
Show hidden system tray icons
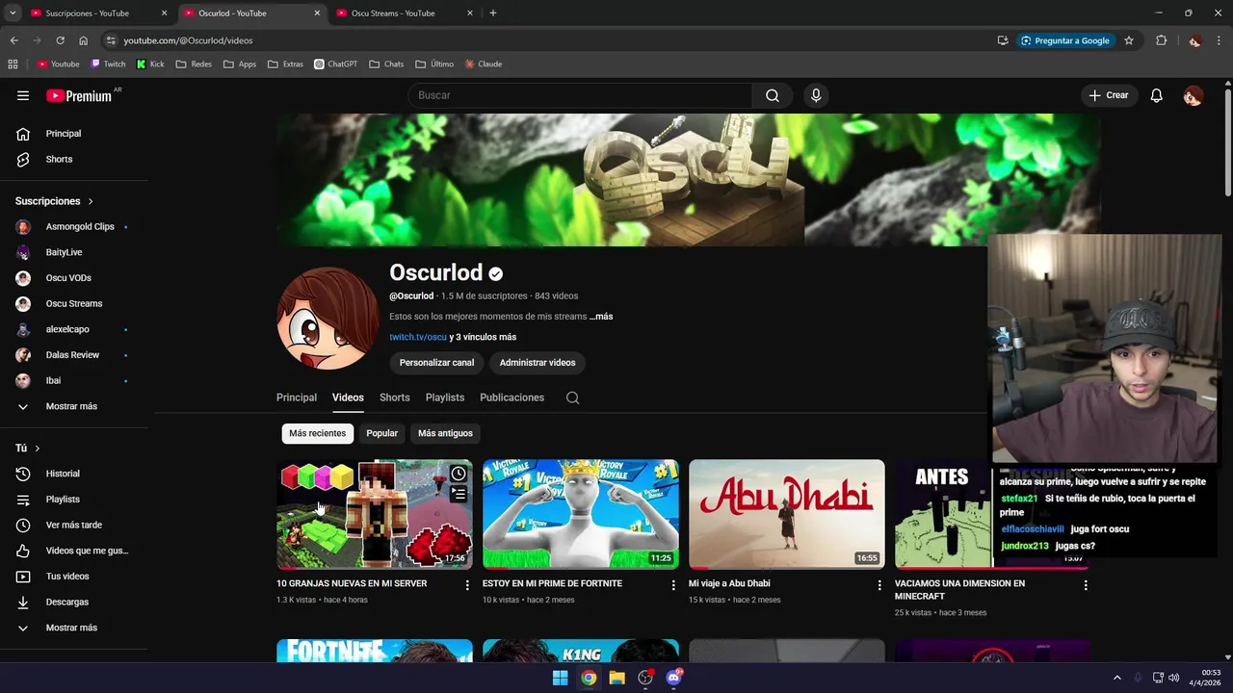coord(1117,678)
